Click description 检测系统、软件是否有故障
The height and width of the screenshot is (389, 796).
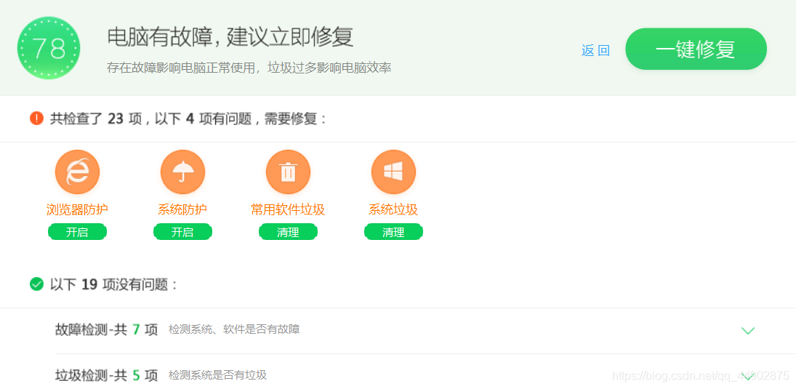(x=234, y=329)
